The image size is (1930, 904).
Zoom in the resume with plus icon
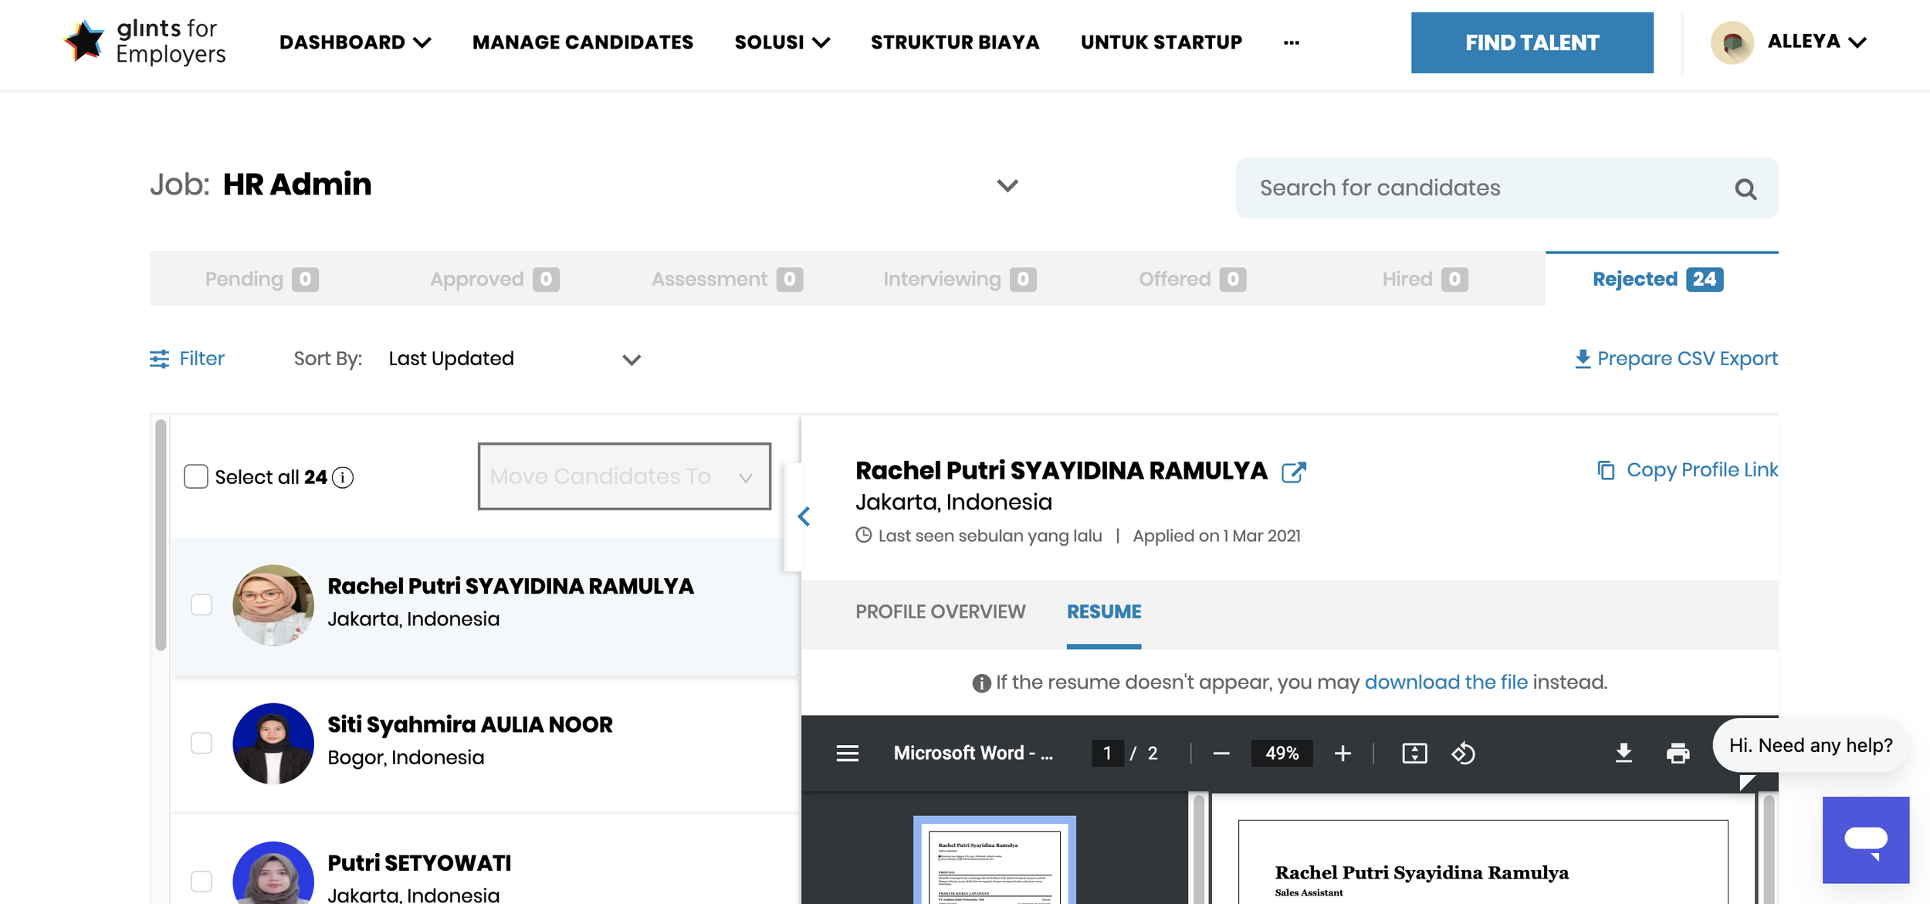tap(1343, 753)
